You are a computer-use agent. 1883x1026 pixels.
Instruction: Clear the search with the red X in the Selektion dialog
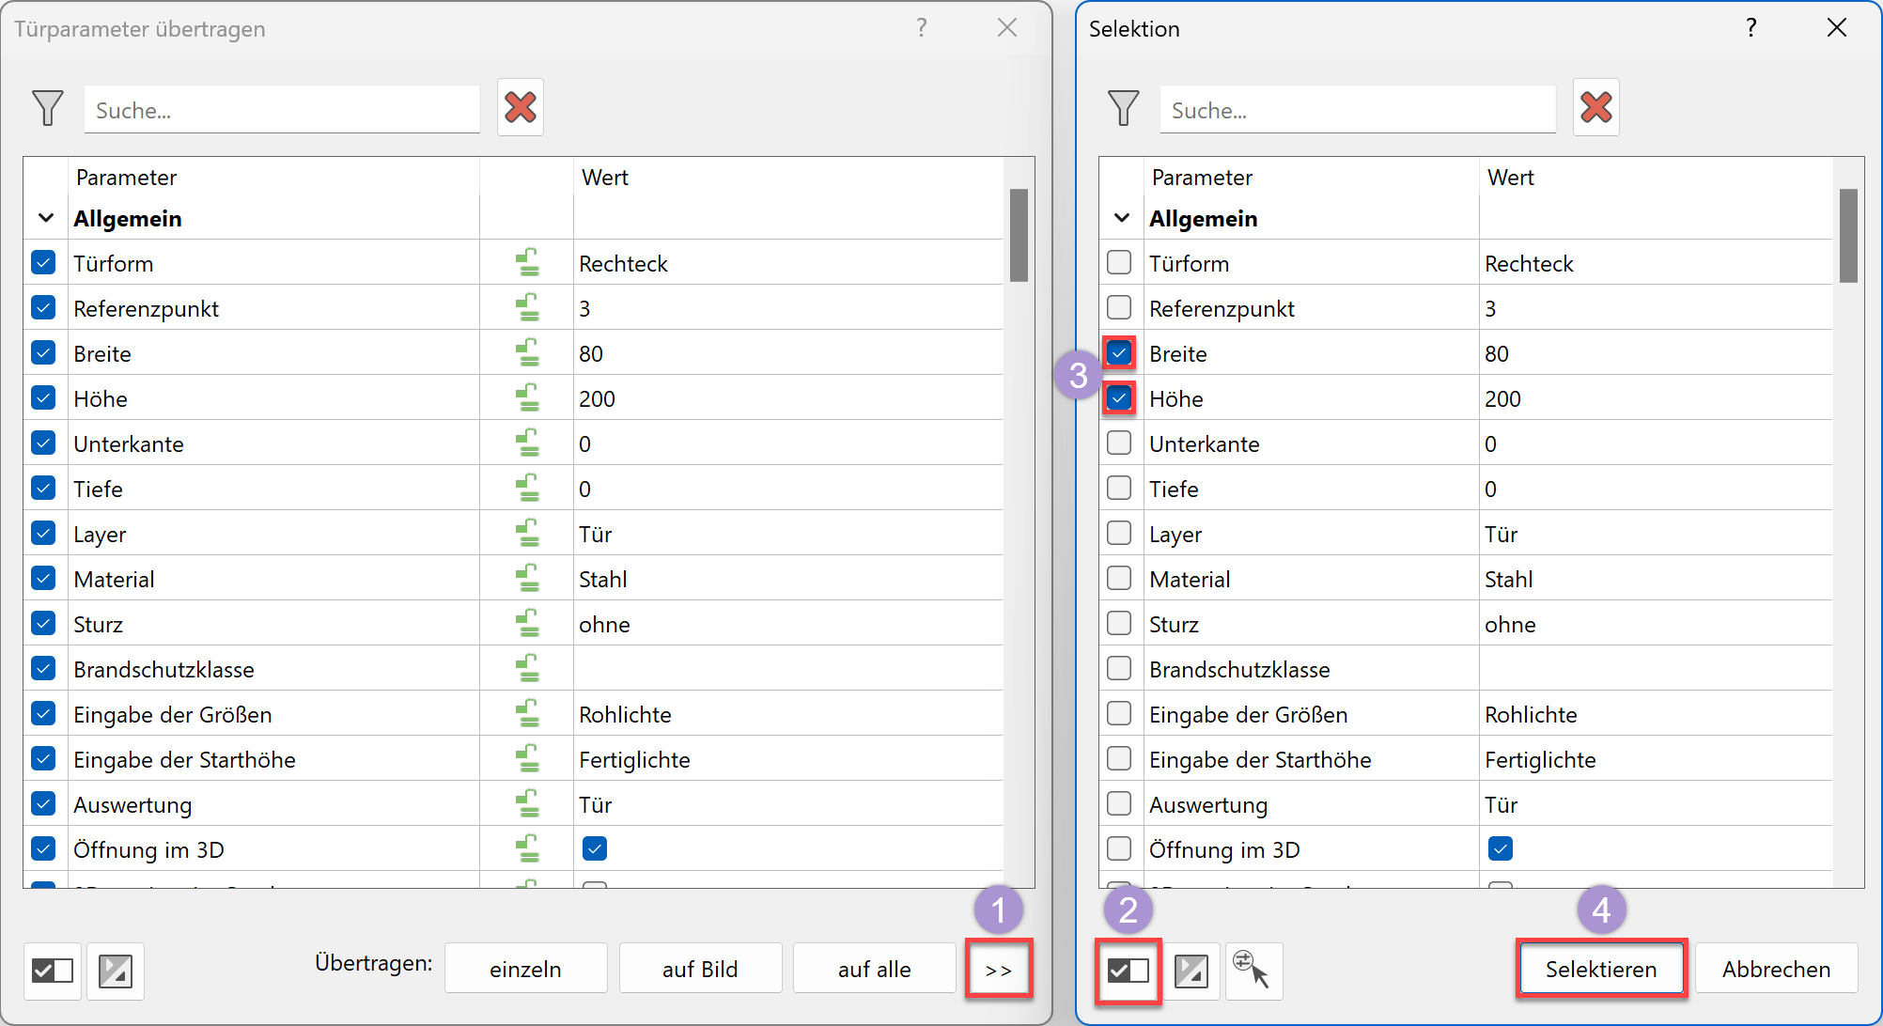pyautogui.click(x=1595, y=108)
